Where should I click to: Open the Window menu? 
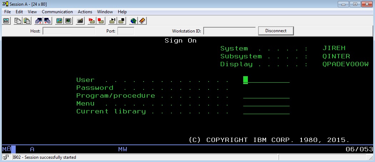pyautogui.click(x=105, y=12)
